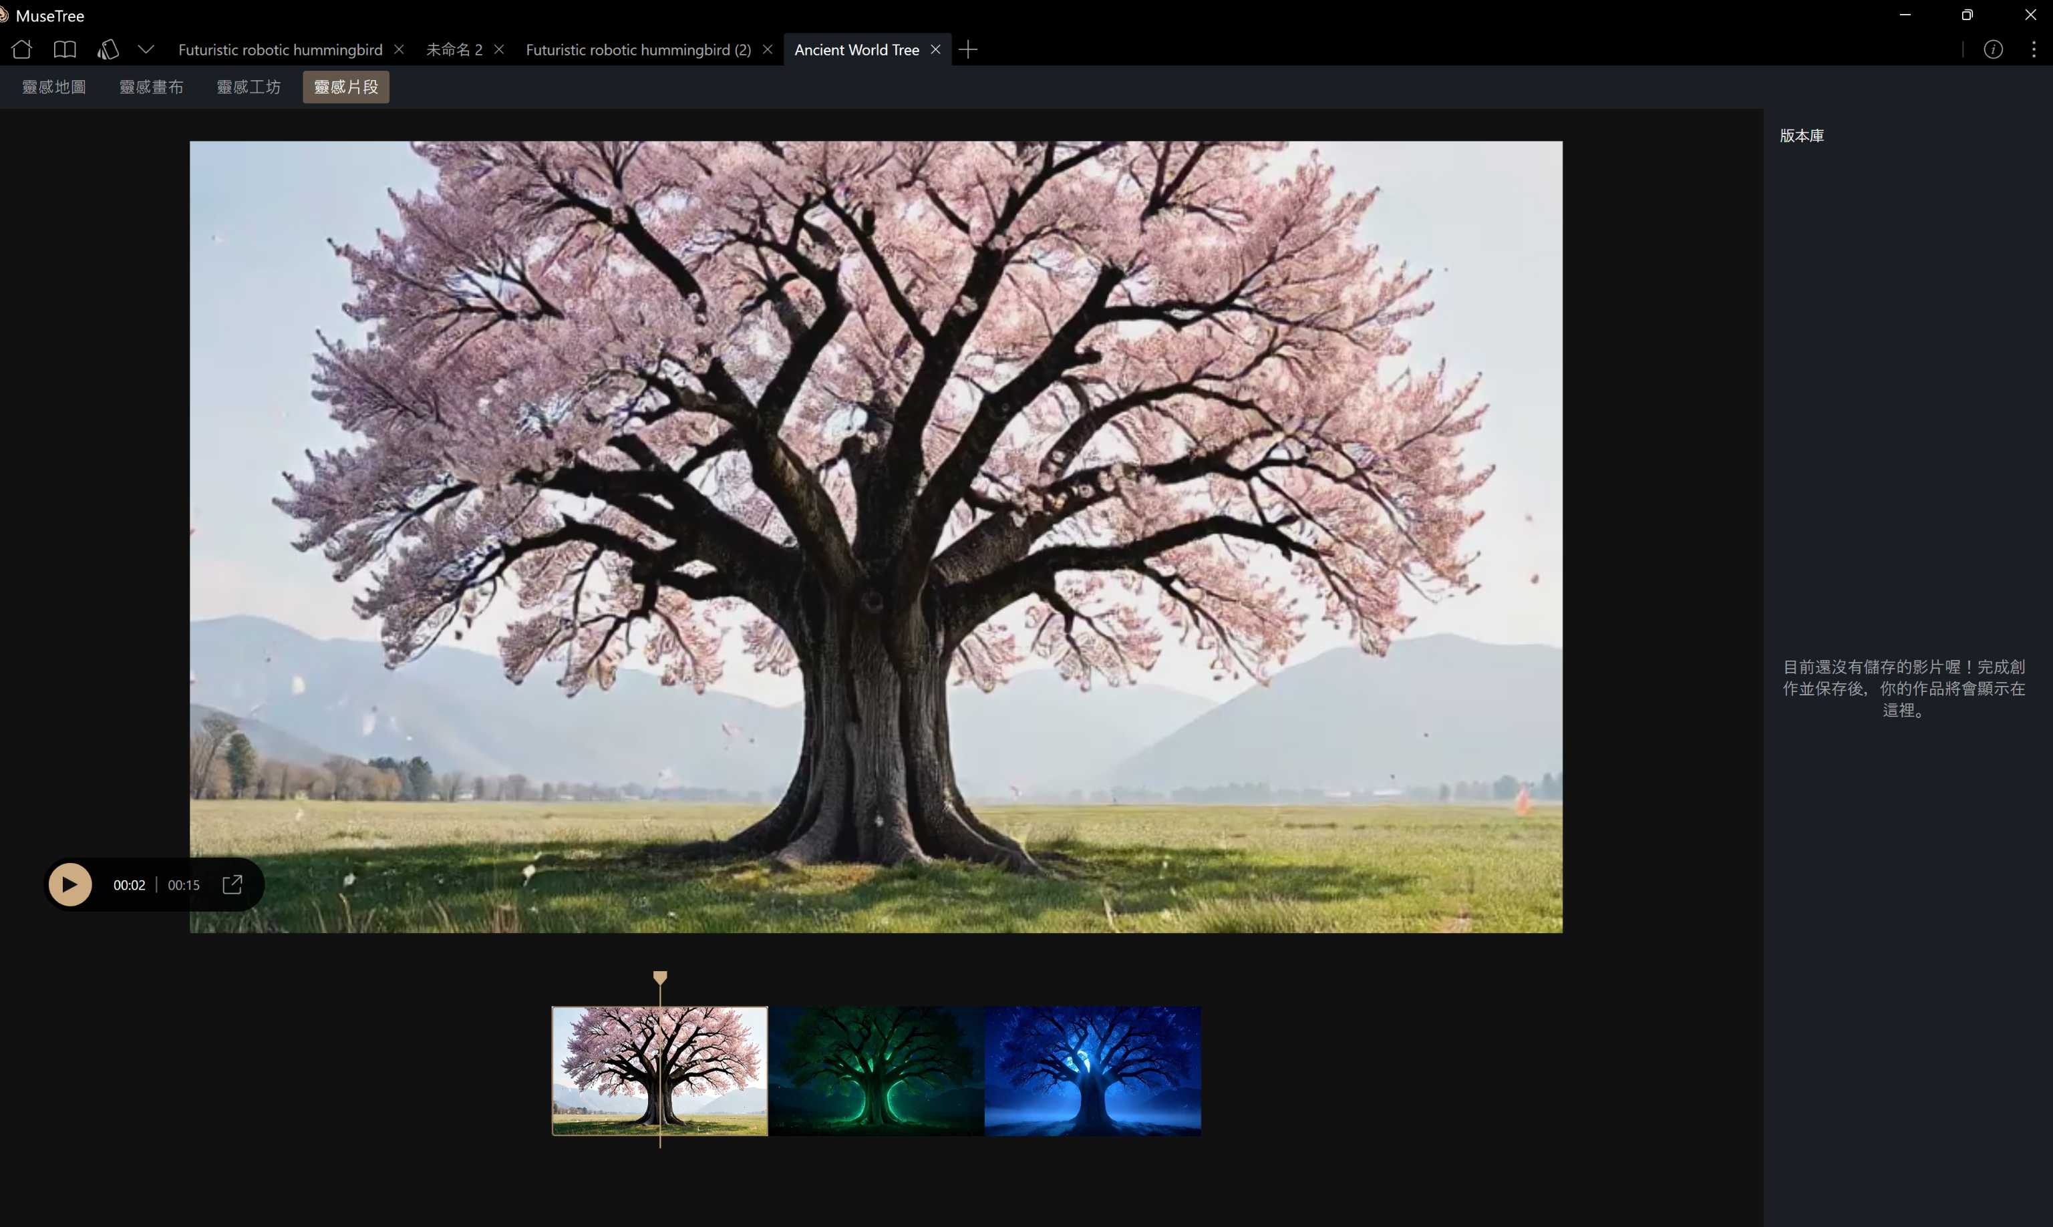
Task: Close the 未命名 2 tab
Action: tap(500, 49)
